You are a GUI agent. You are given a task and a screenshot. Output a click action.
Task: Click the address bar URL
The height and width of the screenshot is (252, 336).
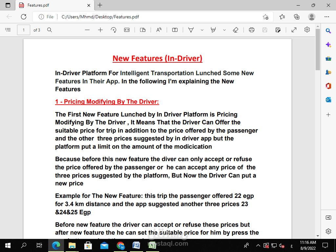pyautogui.click(x=100, y=17)
